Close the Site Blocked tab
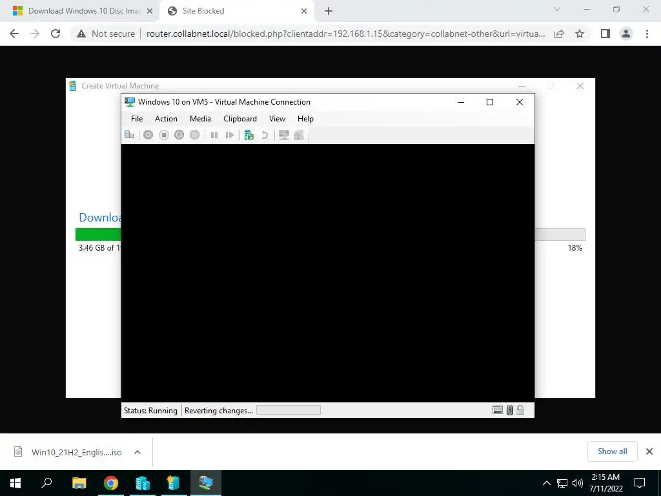Screen dimensions: 661x496 (304, 11)
